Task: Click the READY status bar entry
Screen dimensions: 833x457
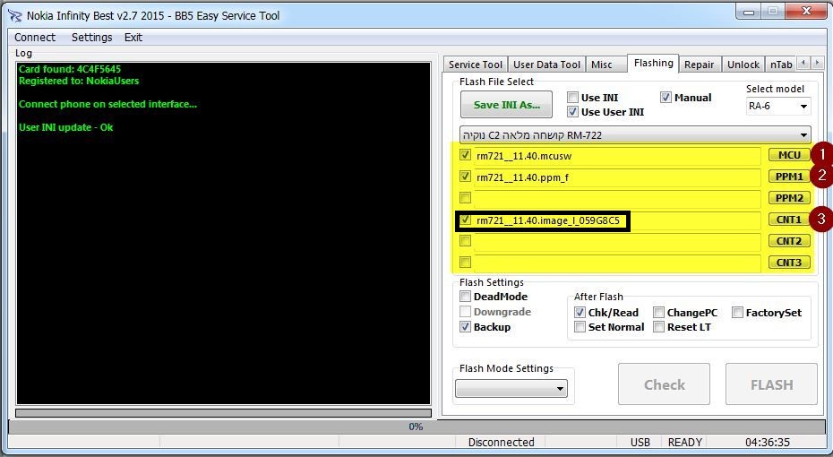Action: point(685,442)
